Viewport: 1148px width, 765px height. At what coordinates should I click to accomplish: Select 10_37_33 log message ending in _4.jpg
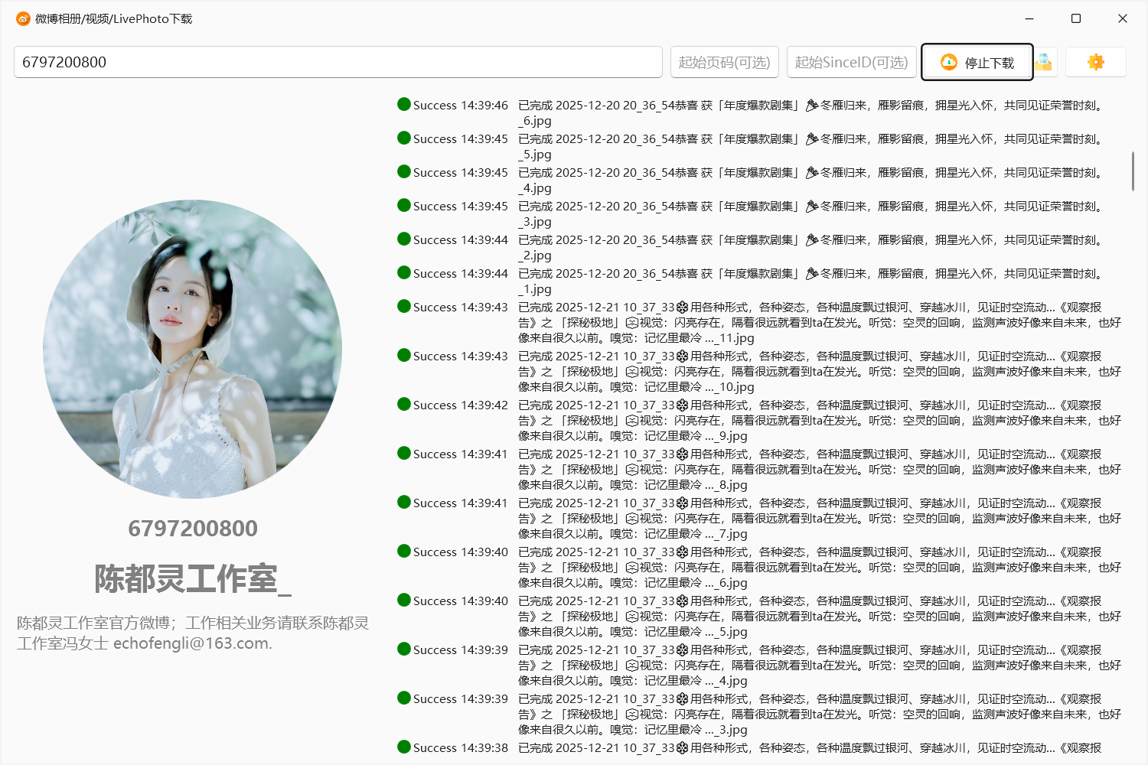point(820,666)
